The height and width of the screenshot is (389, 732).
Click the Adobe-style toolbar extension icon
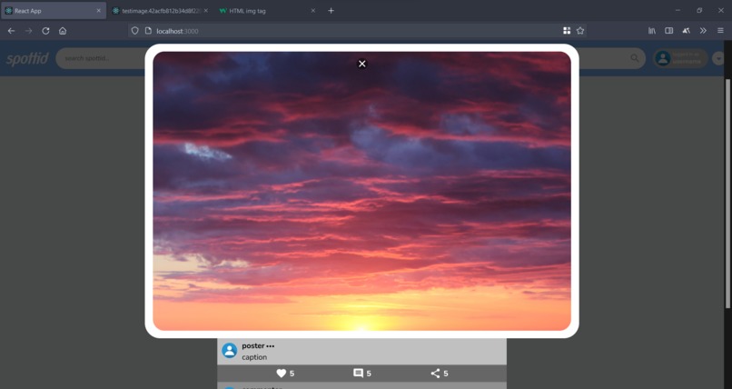(687, 31)
